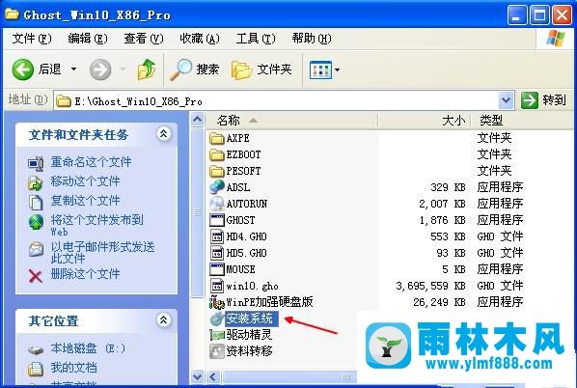This screenshot has width=577, height=388.
Task: Click 将这个文件发布到 Web link
Action: click(96, 225)
